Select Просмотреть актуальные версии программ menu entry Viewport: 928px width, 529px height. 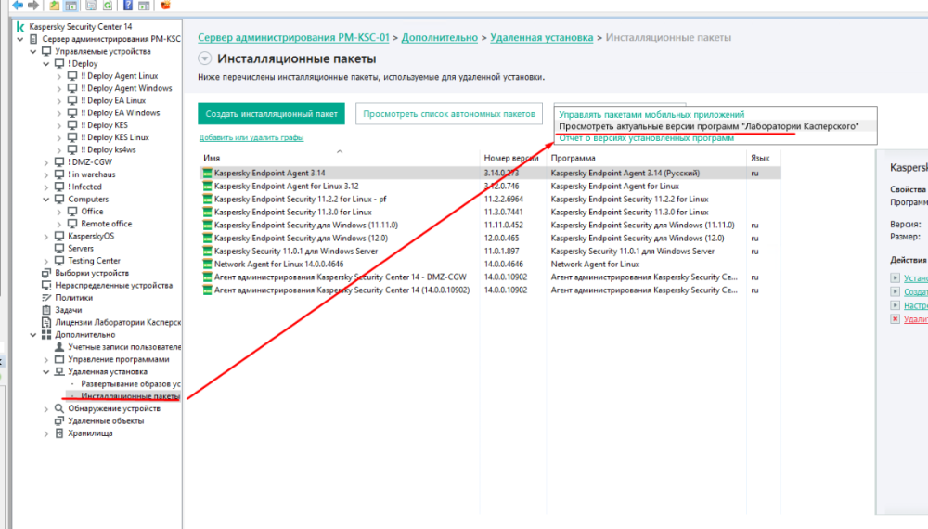708,126
